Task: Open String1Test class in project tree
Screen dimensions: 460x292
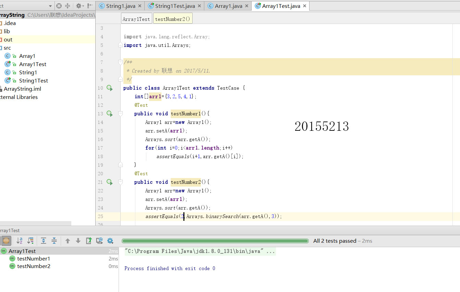Action: coord(34,81)
